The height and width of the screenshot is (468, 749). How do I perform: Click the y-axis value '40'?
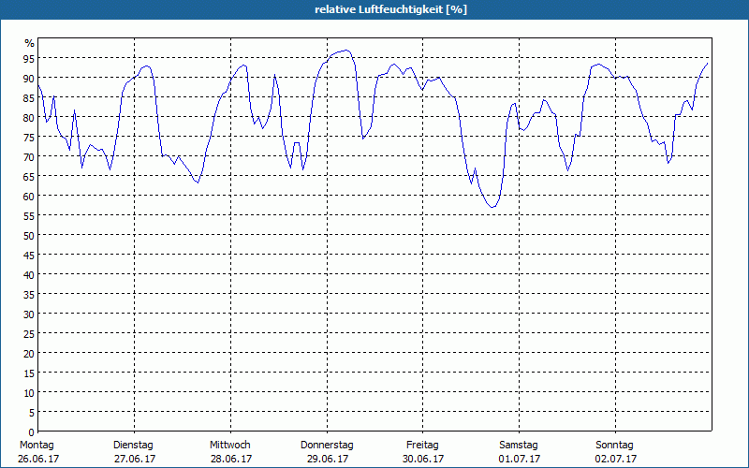pos(29,274)
